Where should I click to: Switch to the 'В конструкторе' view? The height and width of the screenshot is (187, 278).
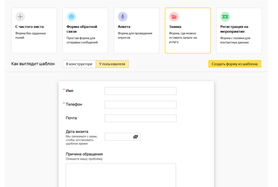(x=79, y=64)
